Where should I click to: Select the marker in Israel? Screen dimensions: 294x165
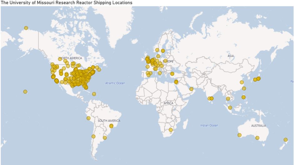(176, 82)
